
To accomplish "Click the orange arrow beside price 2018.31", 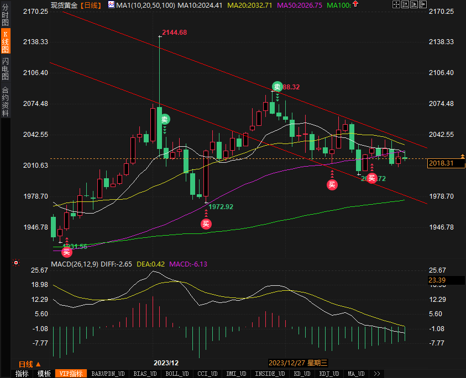I will pos(462,158).
